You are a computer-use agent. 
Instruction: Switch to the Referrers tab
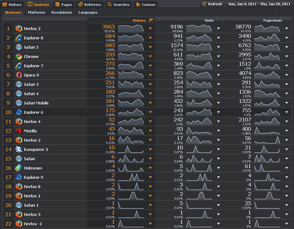[90, 4]
